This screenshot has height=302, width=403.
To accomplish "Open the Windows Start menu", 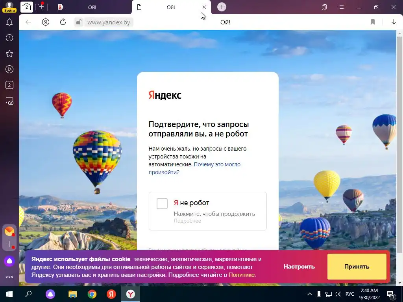I will click(9, 294).
